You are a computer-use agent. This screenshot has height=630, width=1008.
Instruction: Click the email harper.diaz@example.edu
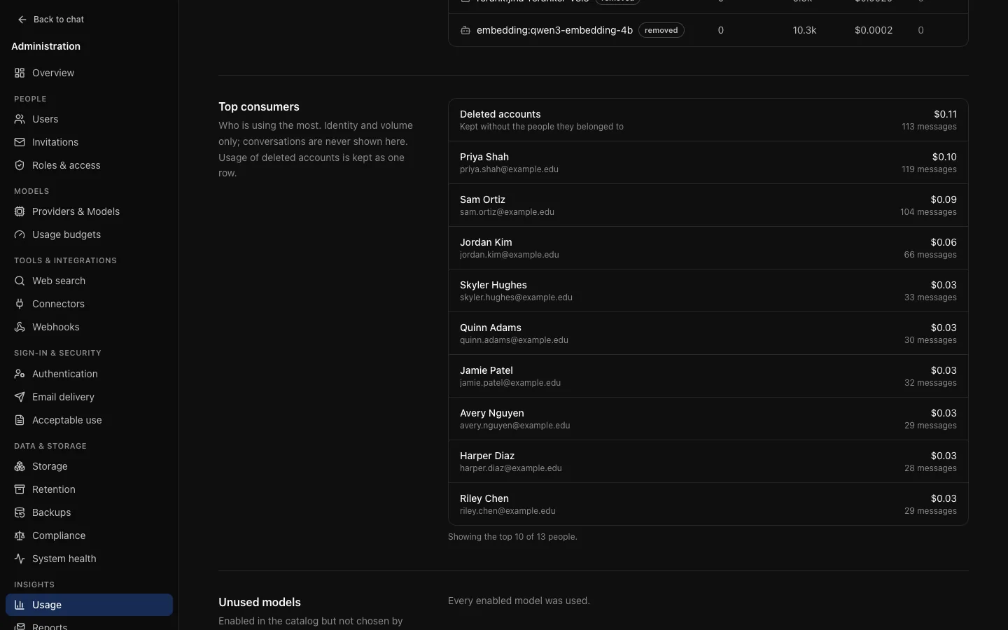[511, 468]
